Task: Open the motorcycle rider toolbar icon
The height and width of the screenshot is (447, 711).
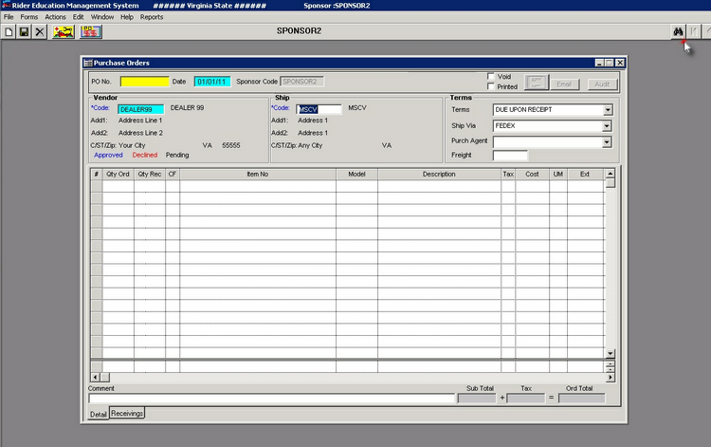Action: pos(64,31)
